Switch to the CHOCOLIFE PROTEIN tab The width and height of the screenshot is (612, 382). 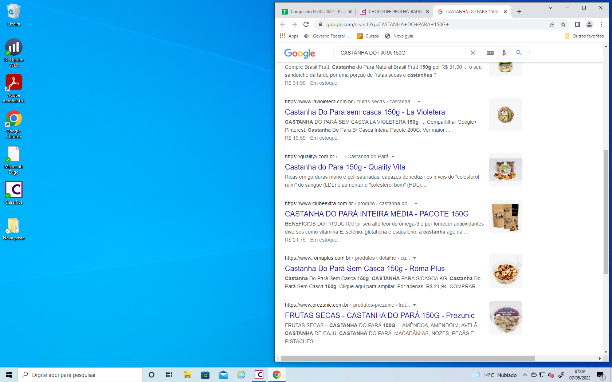[393, 12]
